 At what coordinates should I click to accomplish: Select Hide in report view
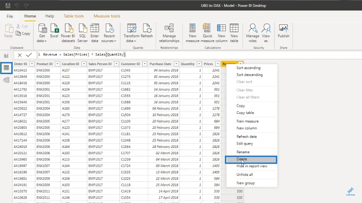coord(252,166)
